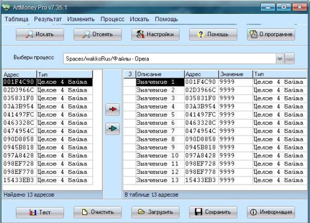This screenshot has width=310, height=223.
Task: Select address 035831F0 in left list
Action: (19, 98)
